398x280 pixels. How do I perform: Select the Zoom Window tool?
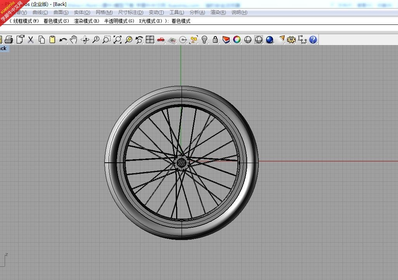click(x=106, y=40)
